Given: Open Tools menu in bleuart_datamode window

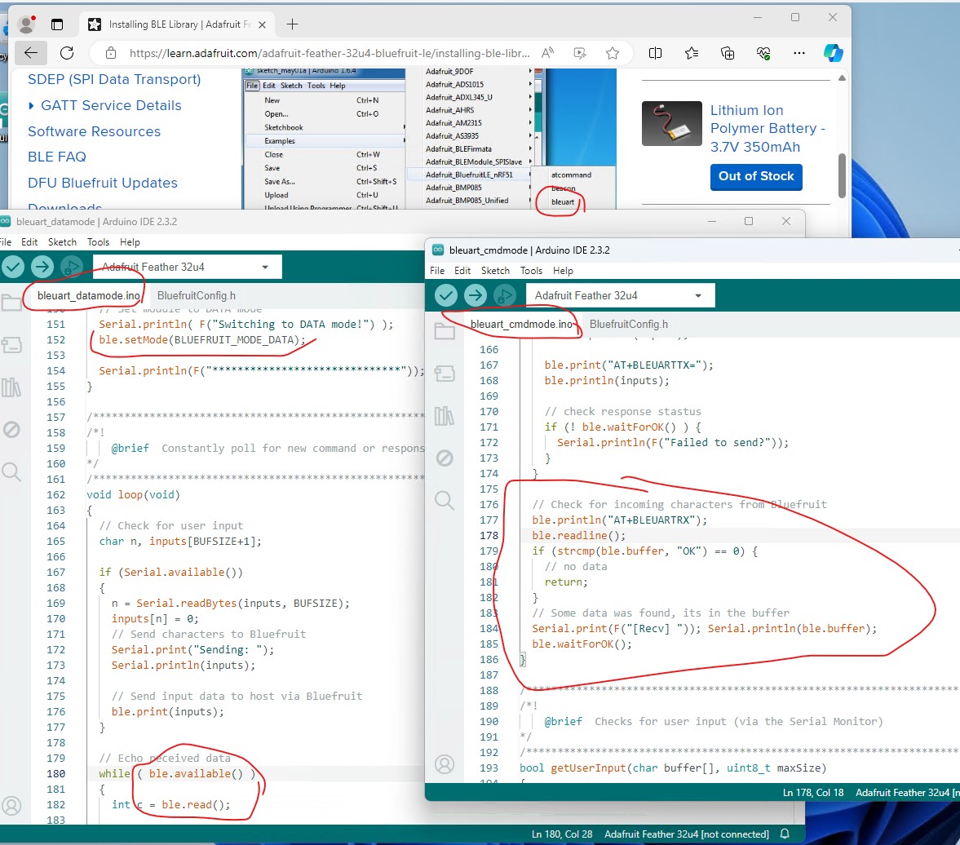Looking at the screenshot, I should coord(98,242).
